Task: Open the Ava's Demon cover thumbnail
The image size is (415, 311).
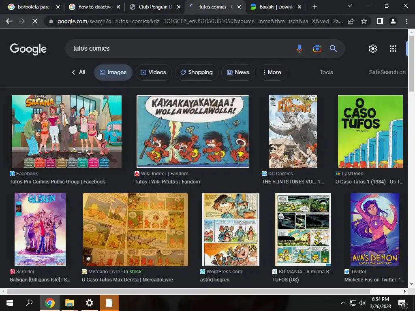Action: pyautogui.click(x=375, y=230)
